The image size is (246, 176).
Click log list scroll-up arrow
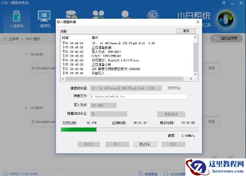click(195, 37)
